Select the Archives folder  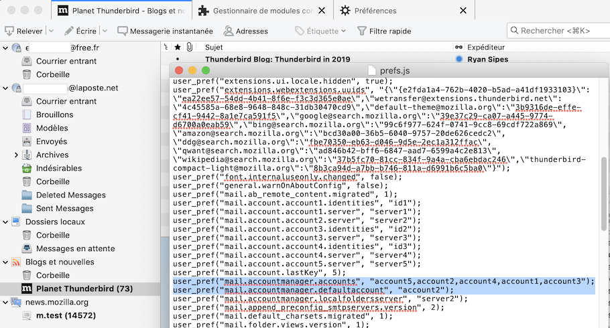[52, 155]
